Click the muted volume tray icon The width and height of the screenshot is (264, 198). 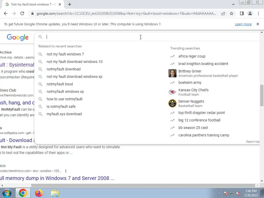click(x=238, y=193)
